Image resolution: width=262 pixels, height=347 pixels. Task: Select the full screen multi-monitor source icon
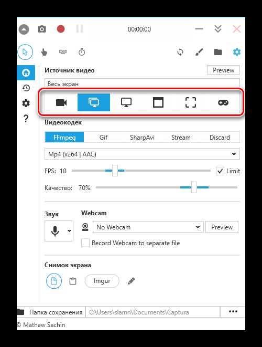94,102
